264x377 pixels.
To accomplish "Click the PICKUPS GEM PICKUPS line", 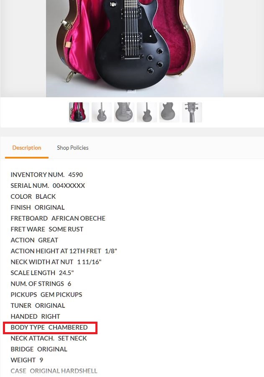I will point(46,294).
